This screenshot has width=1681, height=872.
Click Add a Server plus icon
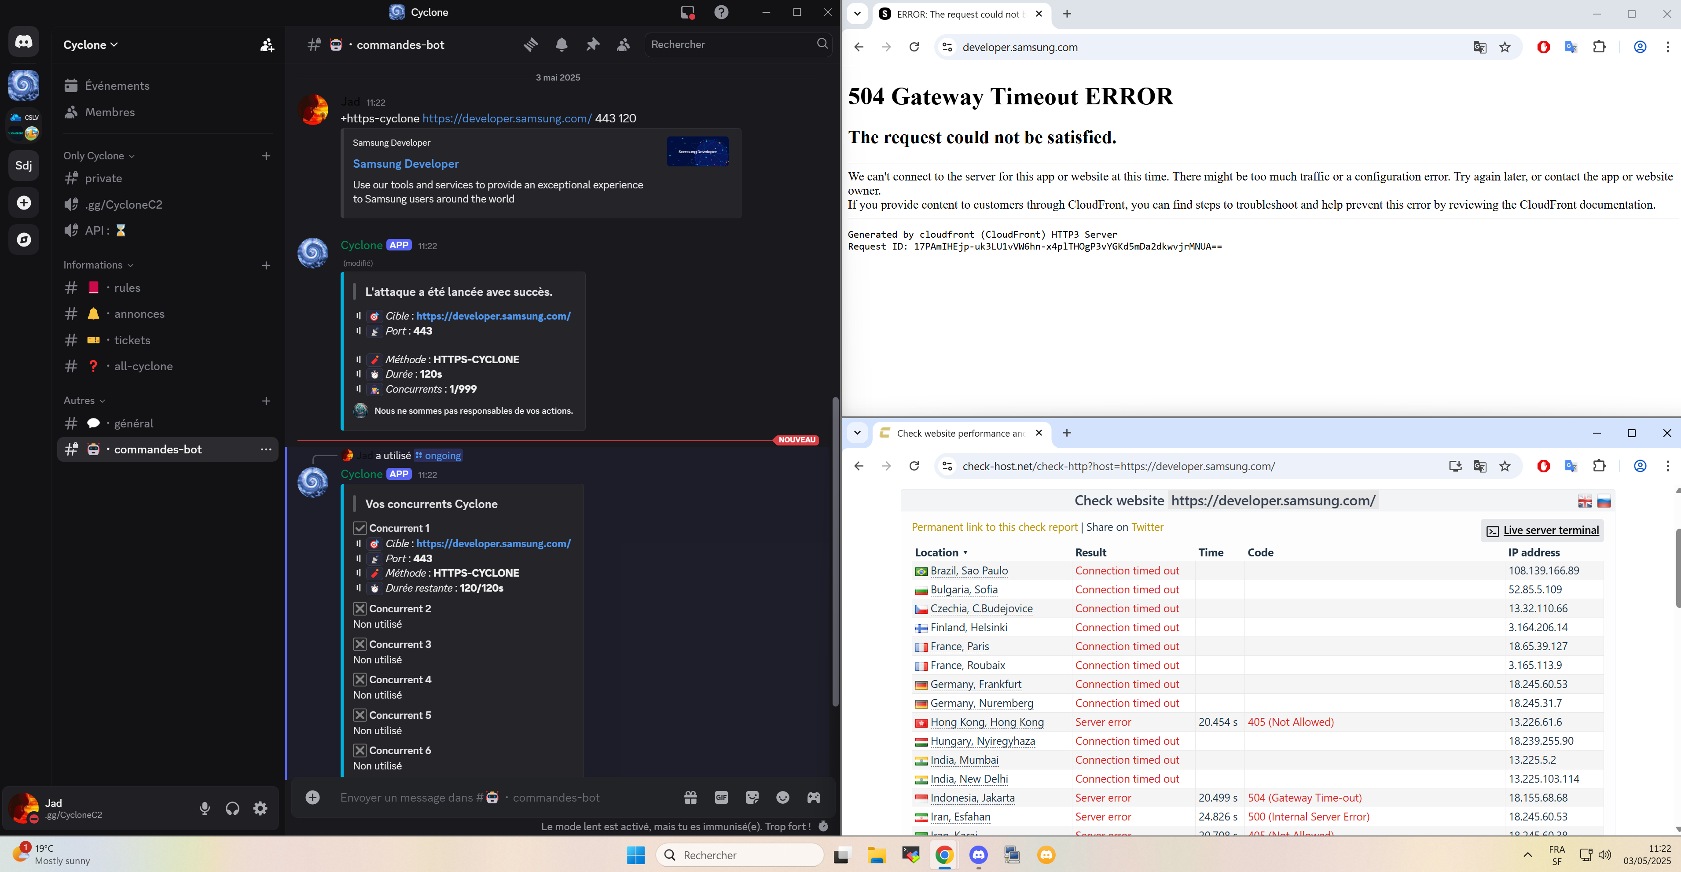click(24, 203)
